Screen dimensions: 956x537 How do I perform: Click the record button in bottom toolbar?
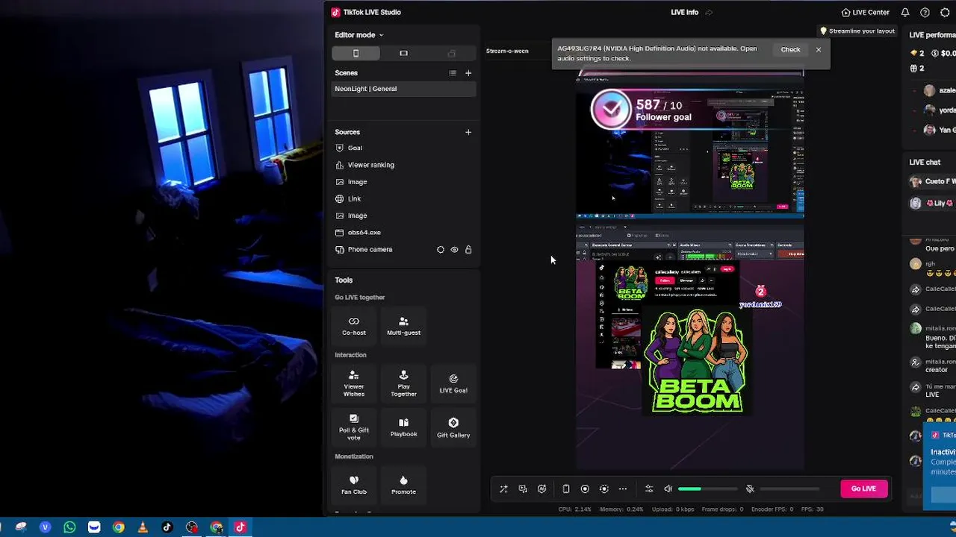click(x=585, y=489)
